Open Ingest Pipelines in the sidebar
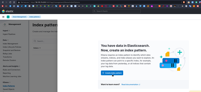This screenshot has height=92, width=201. tap(9, 34)
